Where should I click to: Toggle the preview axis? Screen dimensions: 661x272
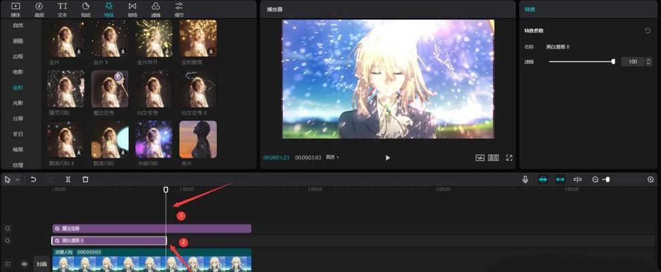(x=577, y=180)
